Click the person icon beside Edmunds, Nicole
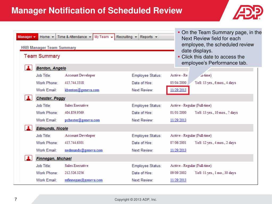272x204 pixels. point(28,128)
